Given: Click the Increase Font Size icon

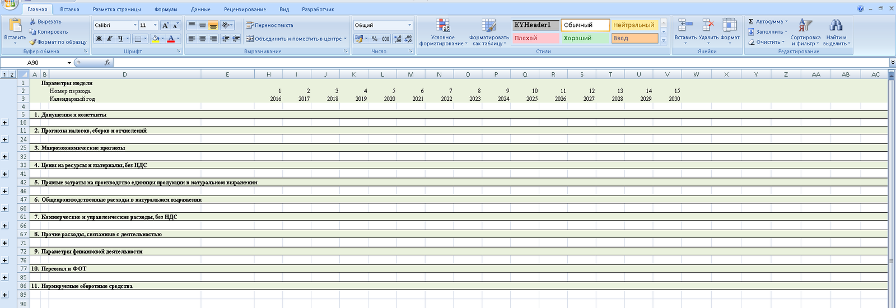Looking at the screenshot, I should click(x=165, y=25).
